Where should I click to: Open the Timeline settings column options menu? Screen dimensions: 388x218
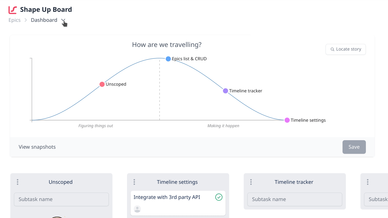(134, 182)
